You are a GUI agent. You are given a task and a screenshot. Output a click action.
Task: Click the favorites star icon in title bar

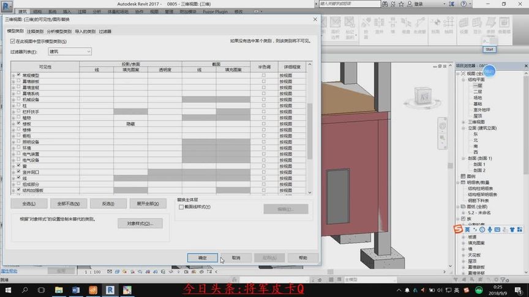point(401,4)
